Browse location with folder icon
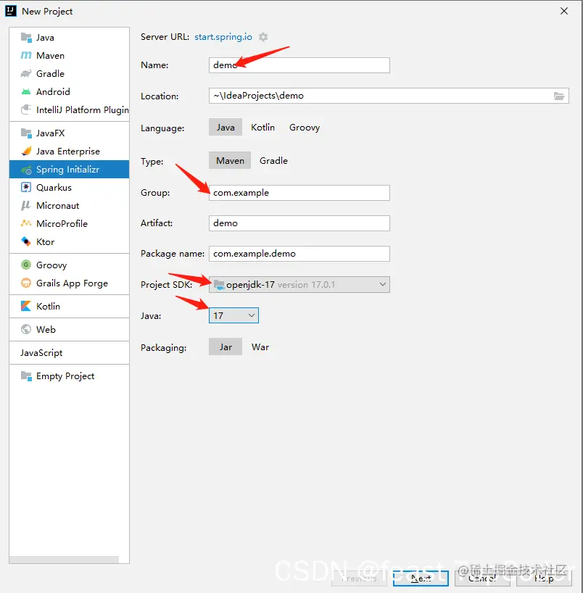 tap(559, 96)
